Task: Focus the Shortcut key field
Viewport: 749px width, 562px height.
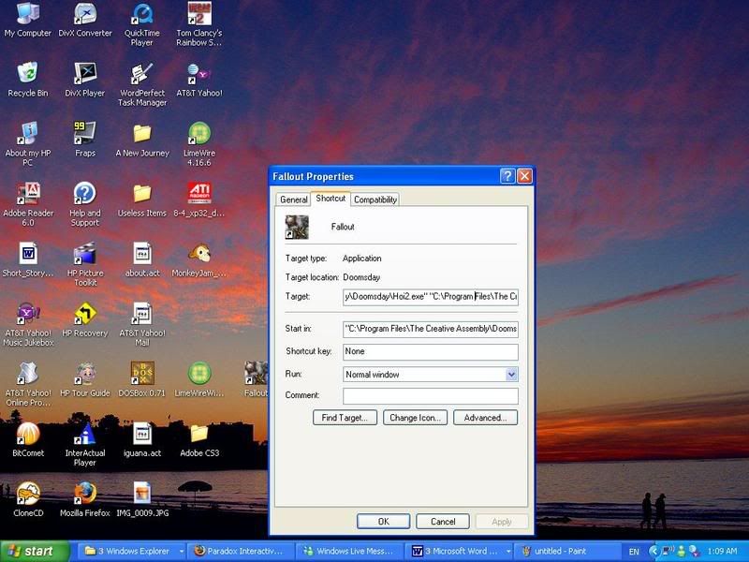Action: (x=430, y=352)
